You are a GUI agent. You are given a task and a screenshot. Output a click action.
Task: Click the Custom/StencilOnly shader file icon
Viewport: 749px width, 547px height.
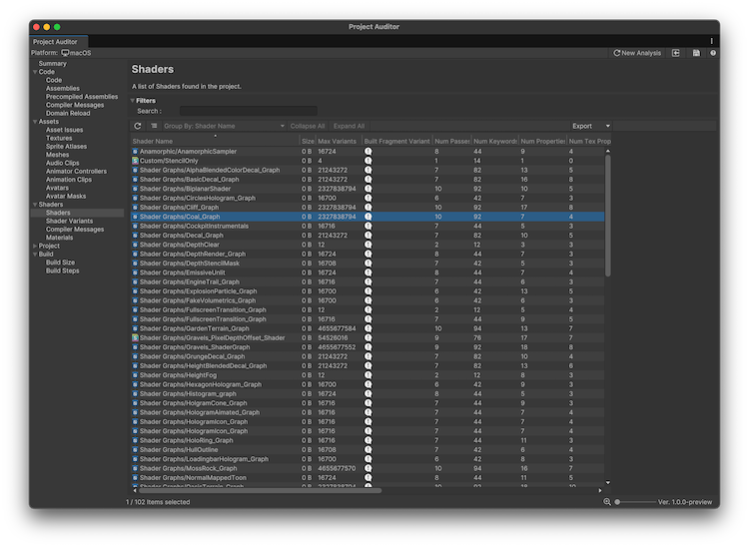tap(135, 161)
